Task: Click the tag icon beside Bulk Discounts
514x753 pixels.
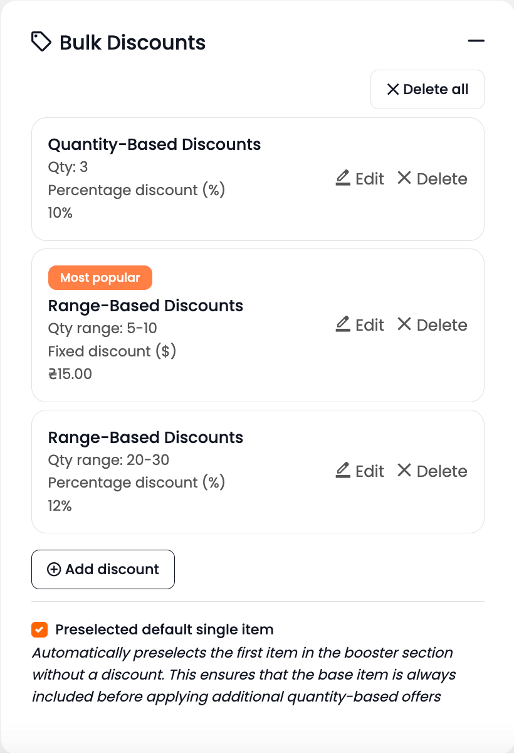Action: [41, 42]
